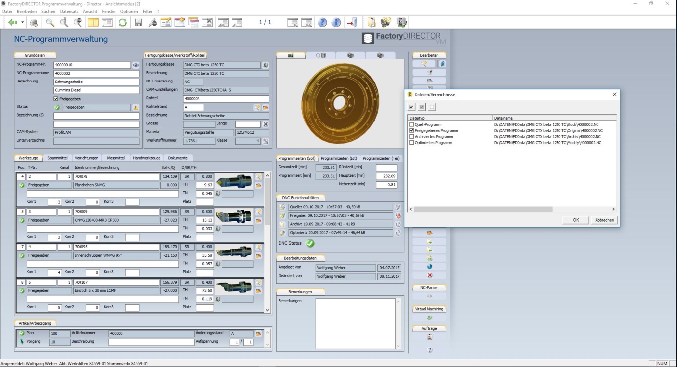Click the green refresh icon in toolbar
The image size is (677, 367).
point(122,23)
